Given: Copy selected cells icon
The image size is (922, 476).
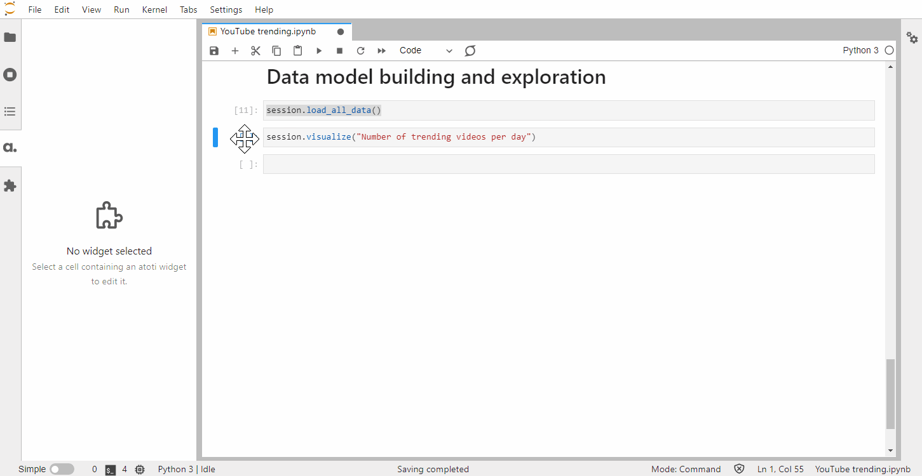Looking at the screenshot, I should point(276,51).
